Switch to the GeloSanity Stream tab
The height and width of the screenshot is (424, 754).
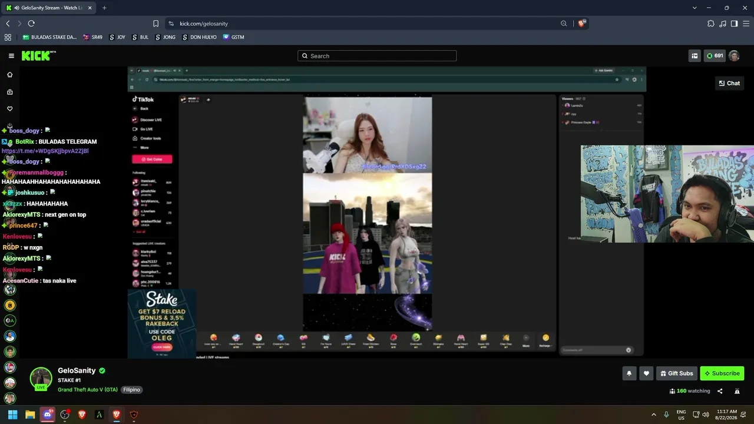click(49, 8)
